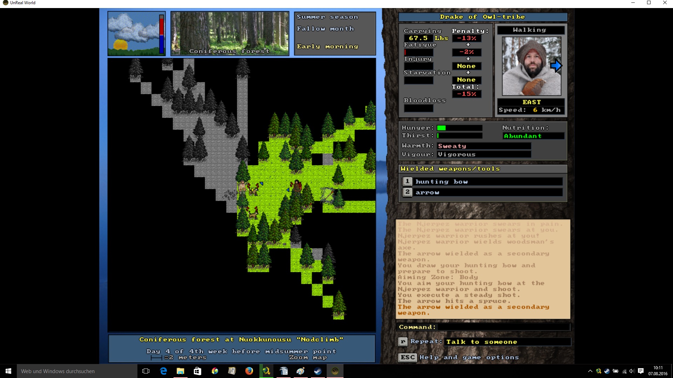Open Task View in the taskbar
Image resolution: width=673 pixels, height=378 pixels.
[146, 371]
